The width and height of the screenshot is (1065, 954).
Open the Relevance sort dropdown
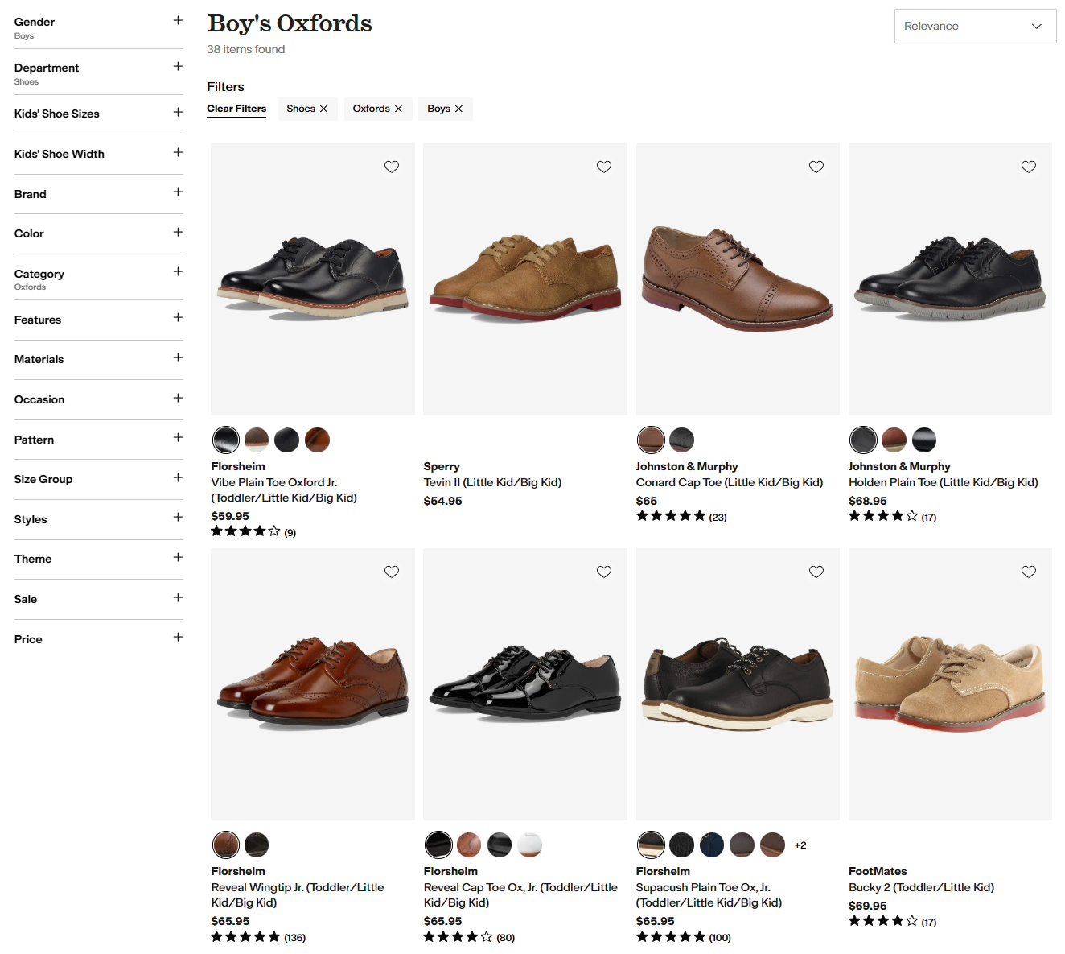click(x=974, y=26)
